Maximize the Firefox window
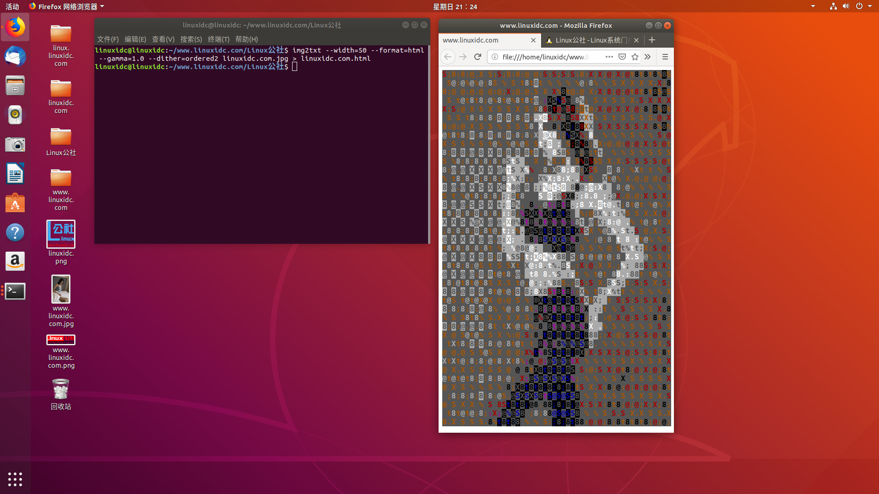The width and height of the screenshot is (879, 494). click(658, 26)
